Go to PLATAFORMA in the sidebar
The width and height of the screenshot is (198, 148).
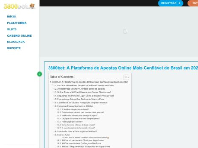(17, 23)
